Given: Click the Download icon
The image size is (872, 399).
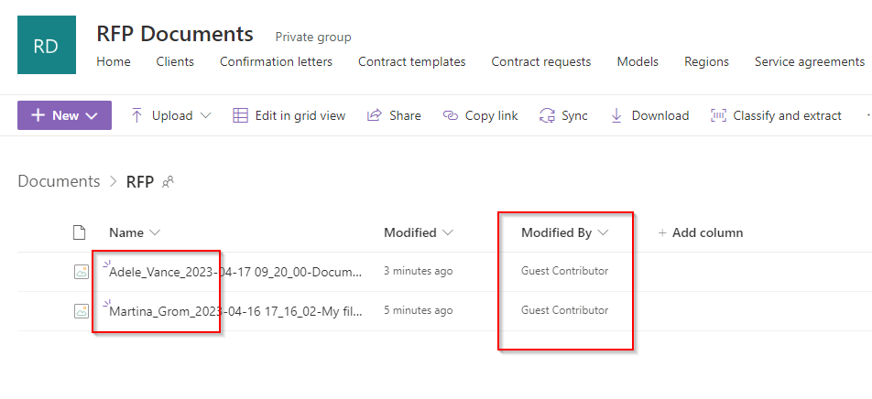Looking at the screenshot, I should click(x=616, y=115).
